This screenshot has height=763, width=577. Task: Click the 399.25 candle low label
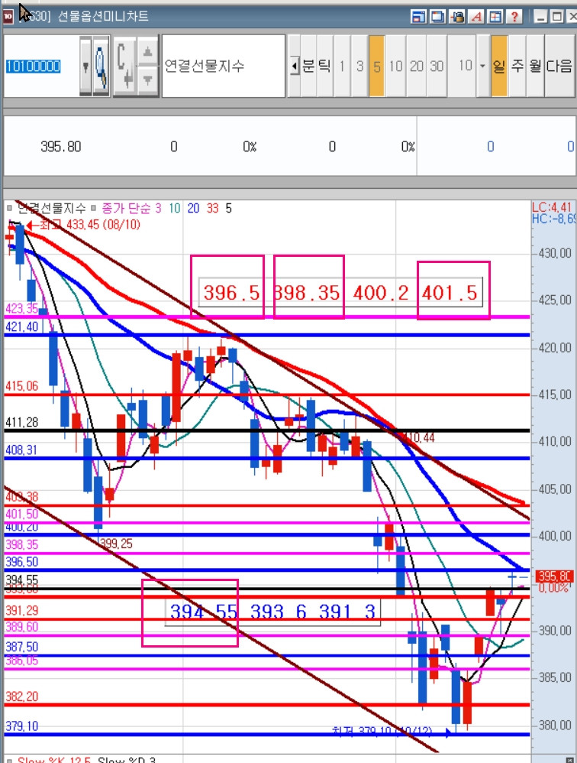[116, 544]
